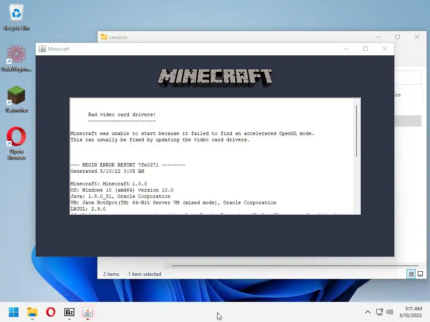Open the DataWagon desktop shortcut
The image size is (430, 322).
[16, 58]
